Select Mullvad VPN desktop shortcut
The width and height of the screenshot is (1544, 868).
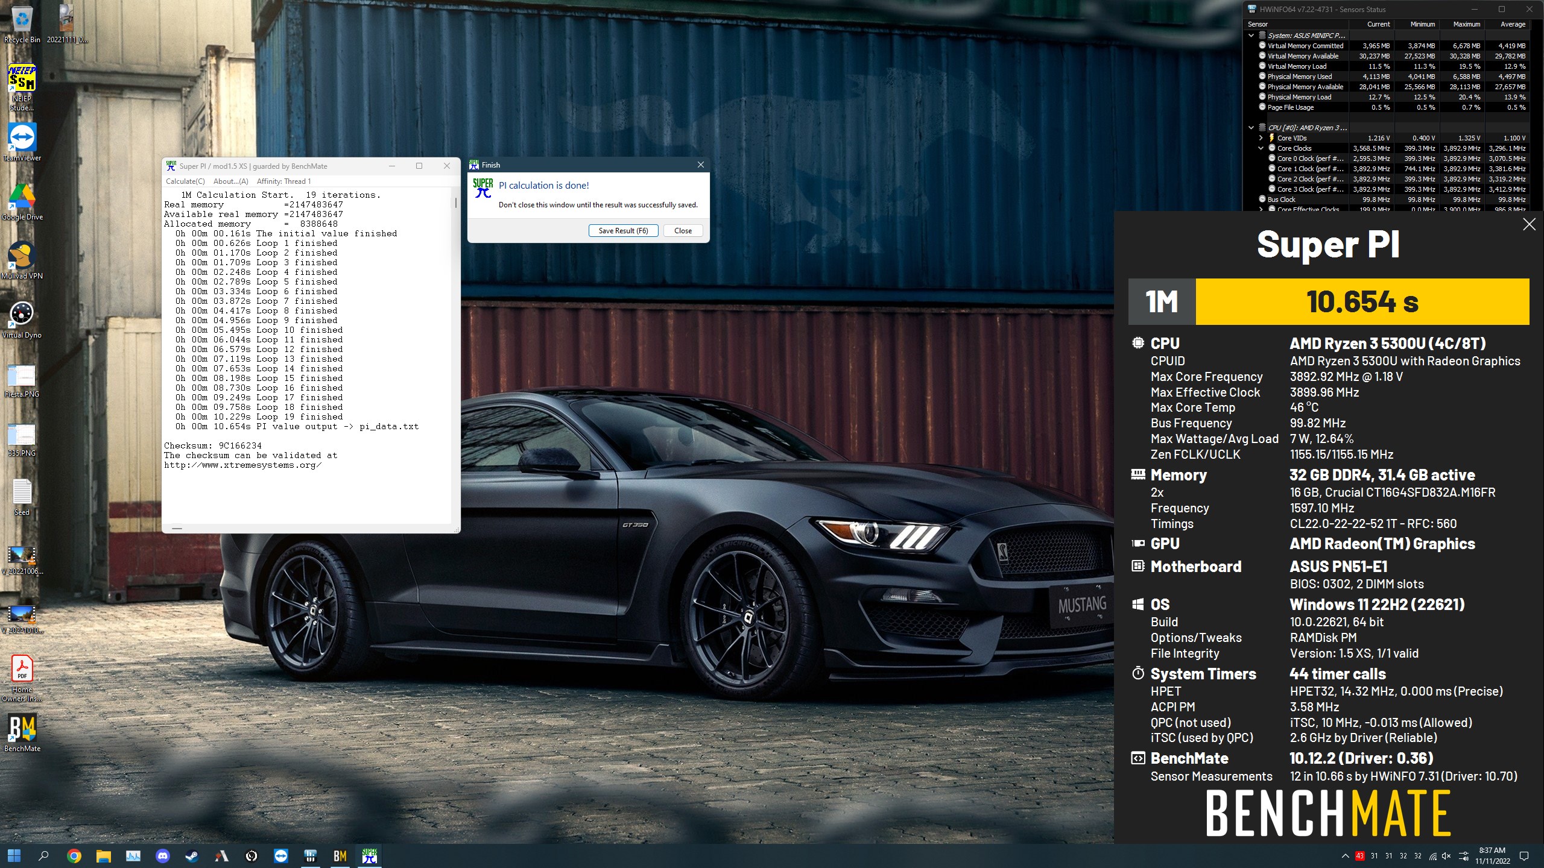[22, 260]
